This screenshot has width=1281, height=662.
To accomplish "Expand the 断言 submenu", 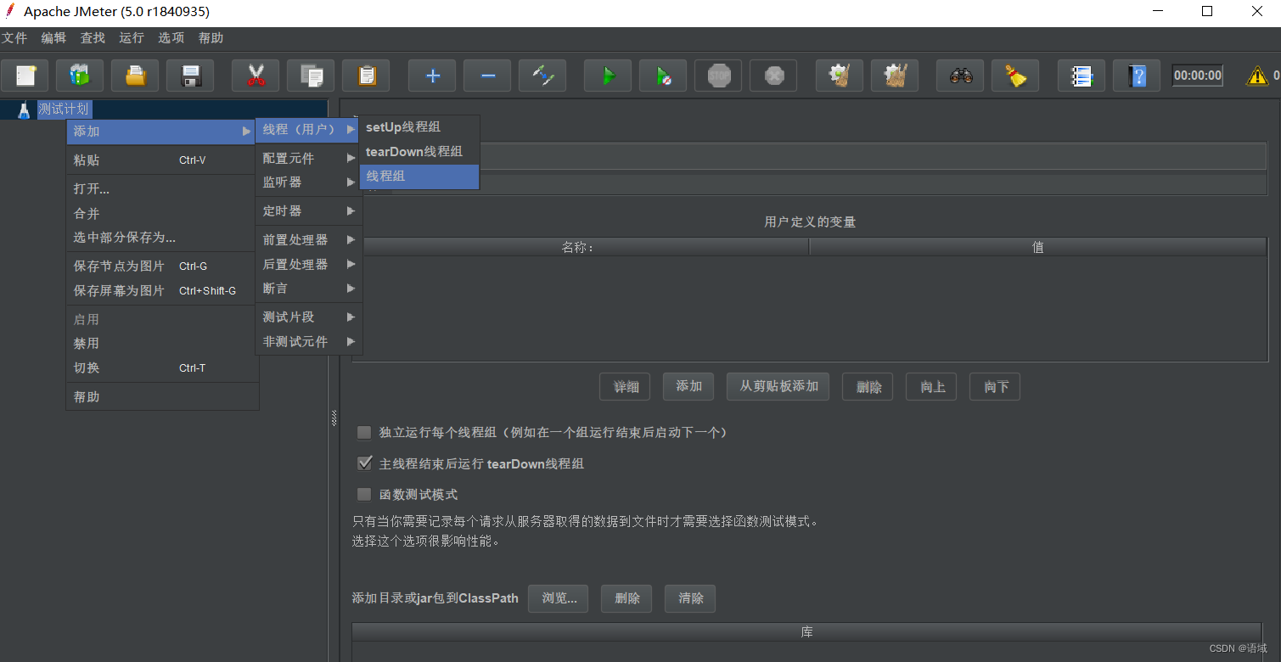I will pos(309,289).
